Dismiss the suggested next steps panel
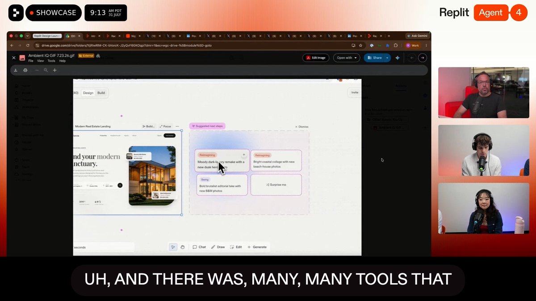 pos(302,127)
